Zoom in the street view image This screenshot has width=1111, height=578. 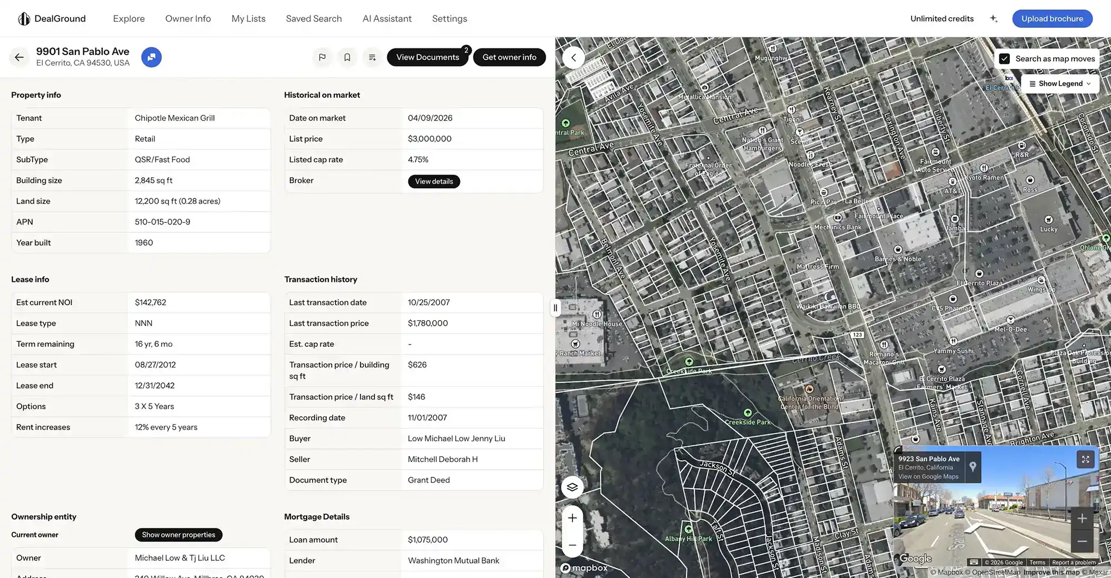point(1082,519)
